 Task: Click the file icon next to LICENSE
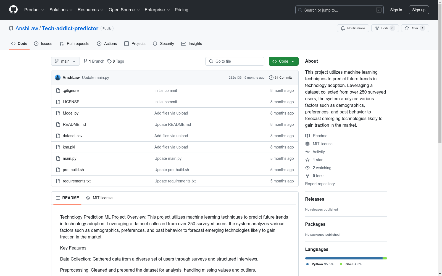(58, 102)
